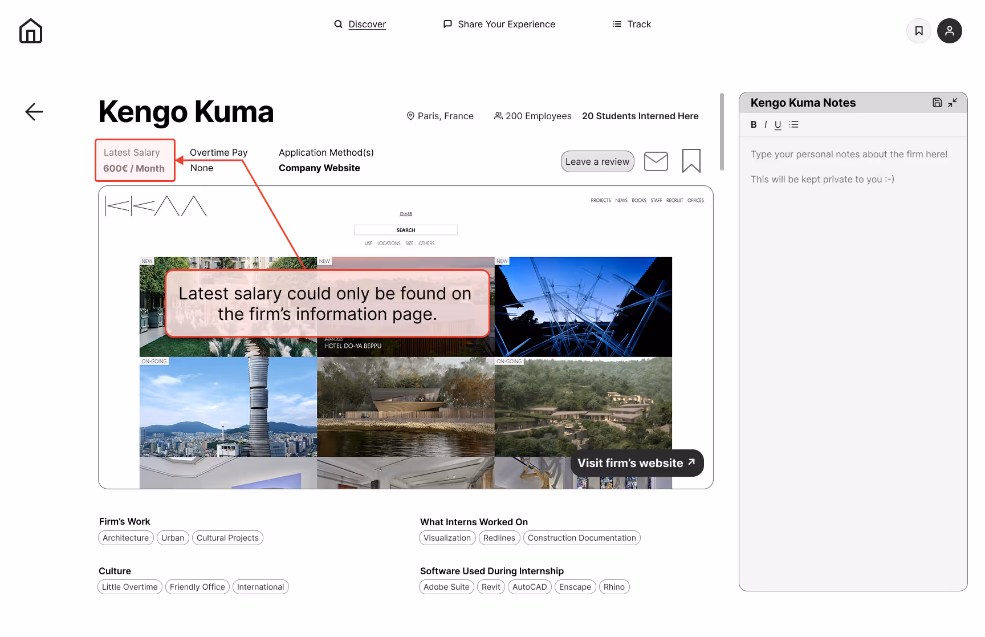The height and width of the screenshot is (637, 985).
Task: Click the page vertical scrollbar
Action: [x=722, y=132]
